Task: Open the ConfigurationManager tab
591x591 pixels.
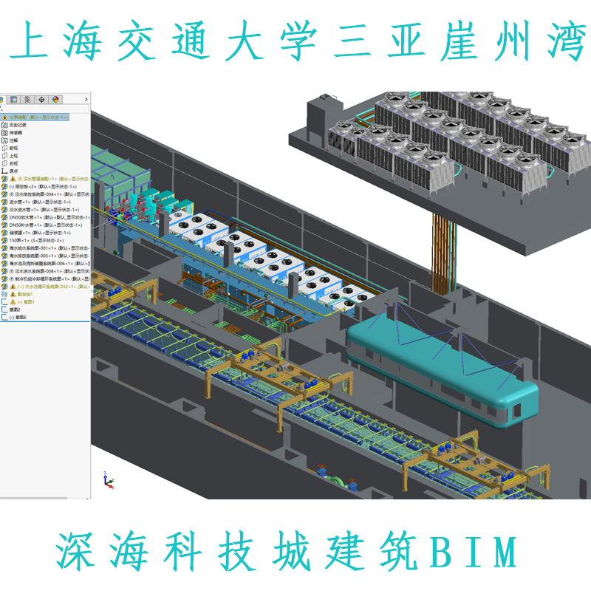Action: click(27, 100)
